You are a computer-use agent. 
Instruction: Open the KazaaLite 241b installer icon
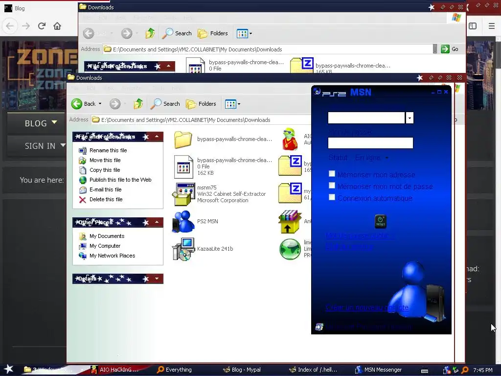click(183, 249)
